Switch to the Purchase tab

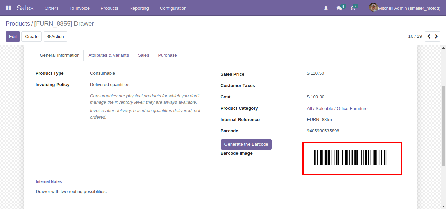[x=168, y=55]
